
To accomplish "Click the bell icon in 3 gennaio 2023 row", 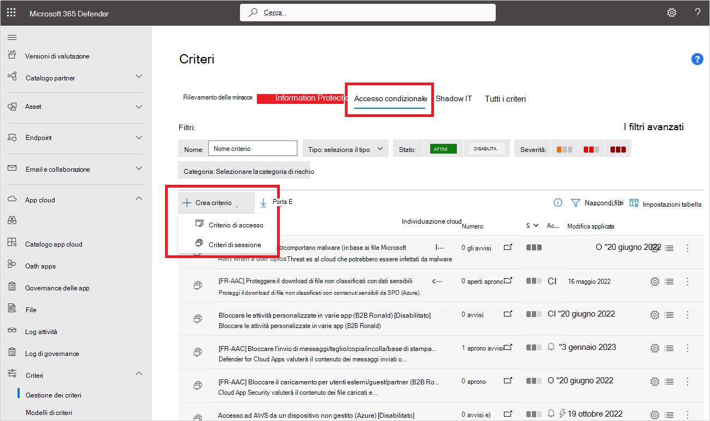I will (x=551, y=348).
